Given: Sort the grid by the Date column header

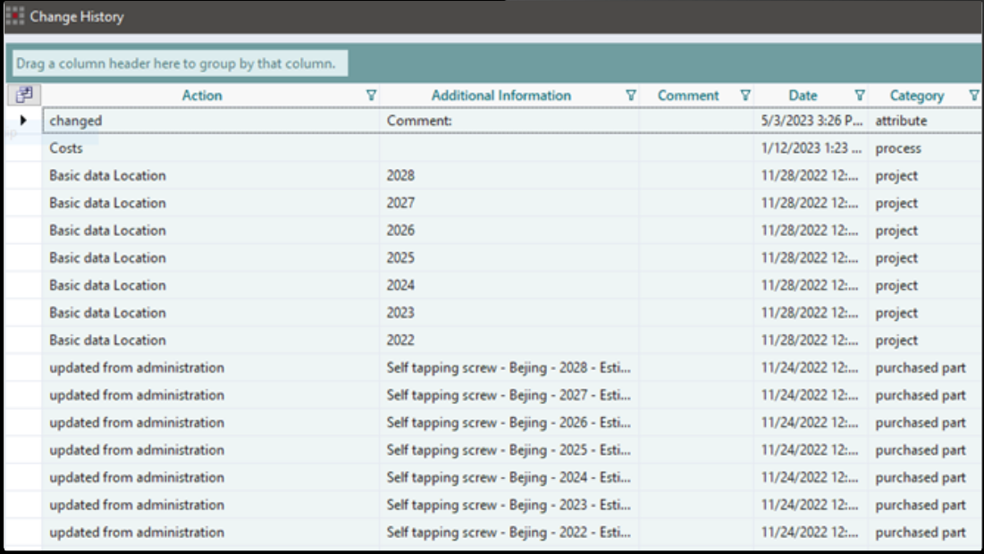Looking at the screenshot, I should pyautogui.click(x=802, y=97).
